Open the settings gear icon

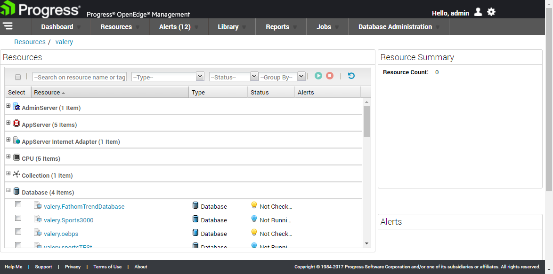[491, 12]
